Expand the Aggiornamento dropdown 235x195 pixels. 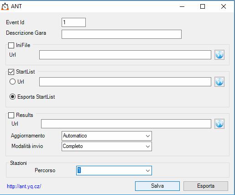(107, 136)
